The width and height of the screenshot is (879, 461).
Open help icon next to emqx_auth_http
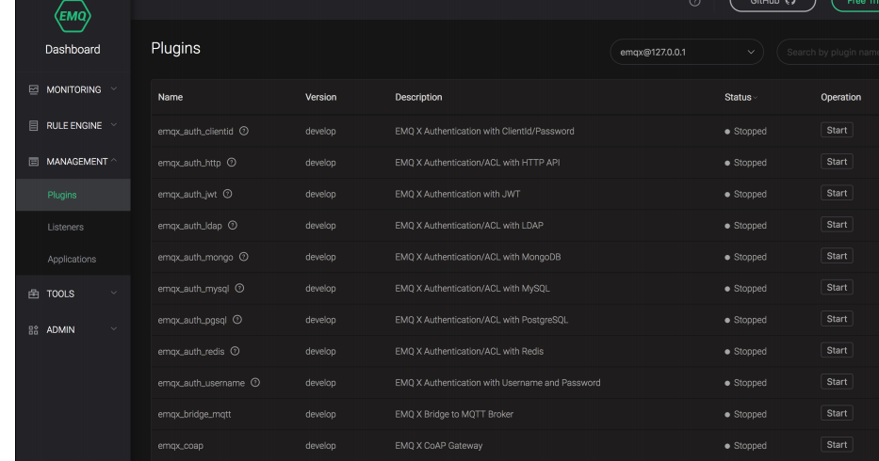tap(232, 162)
